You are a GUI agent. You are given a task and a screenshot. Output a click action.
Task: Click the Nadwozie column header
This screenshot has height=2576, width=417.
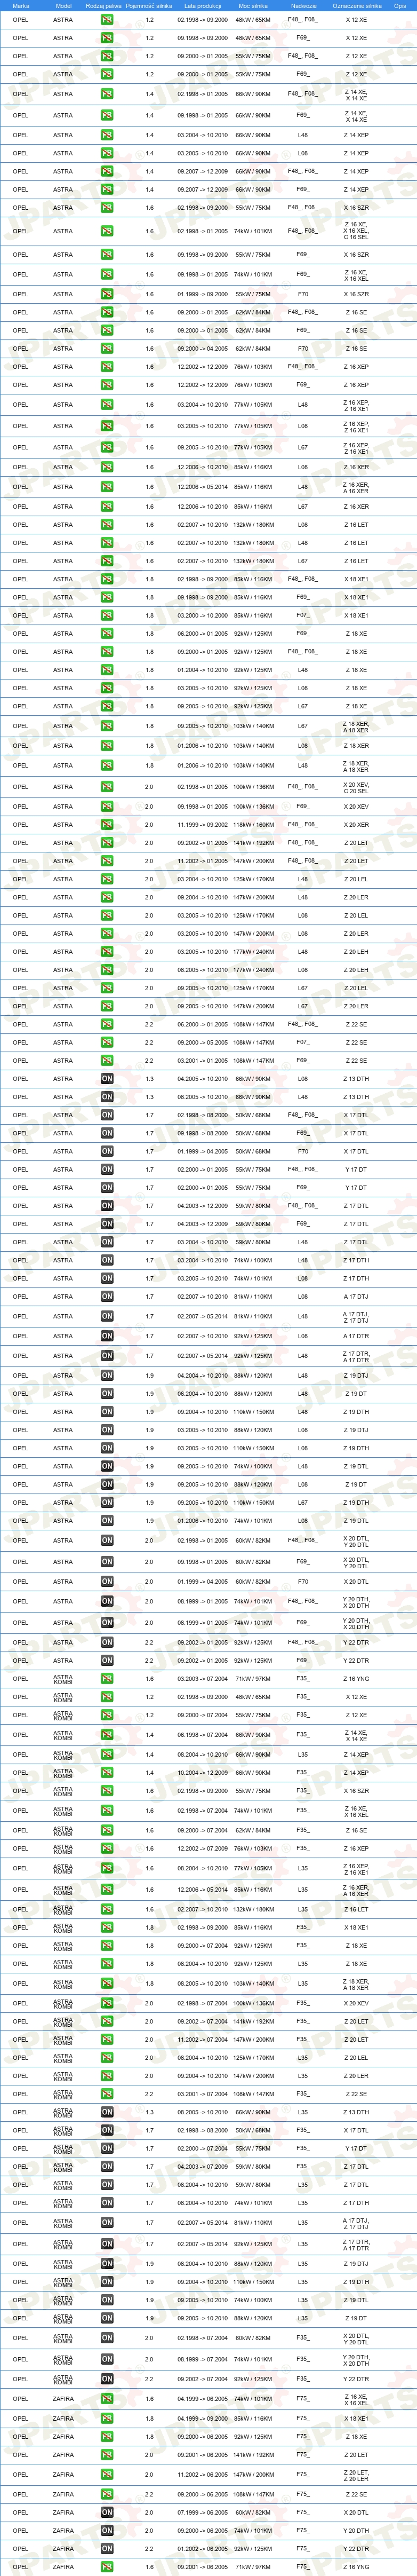pyautogui.click(x=303, y=5)
